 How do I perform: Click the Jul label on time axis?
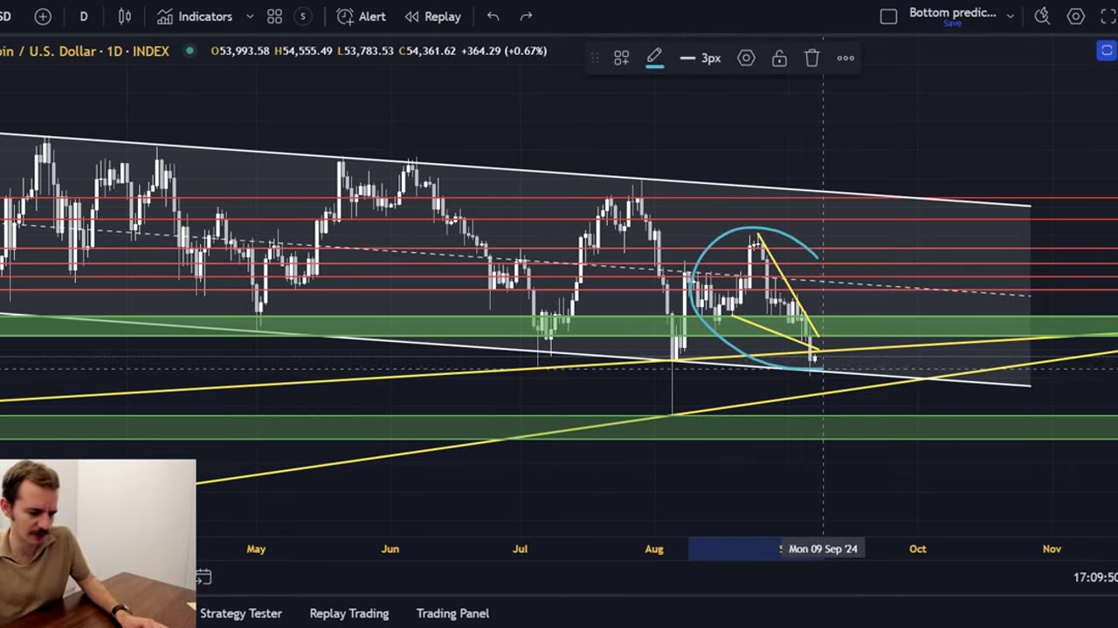coord(520,549)
